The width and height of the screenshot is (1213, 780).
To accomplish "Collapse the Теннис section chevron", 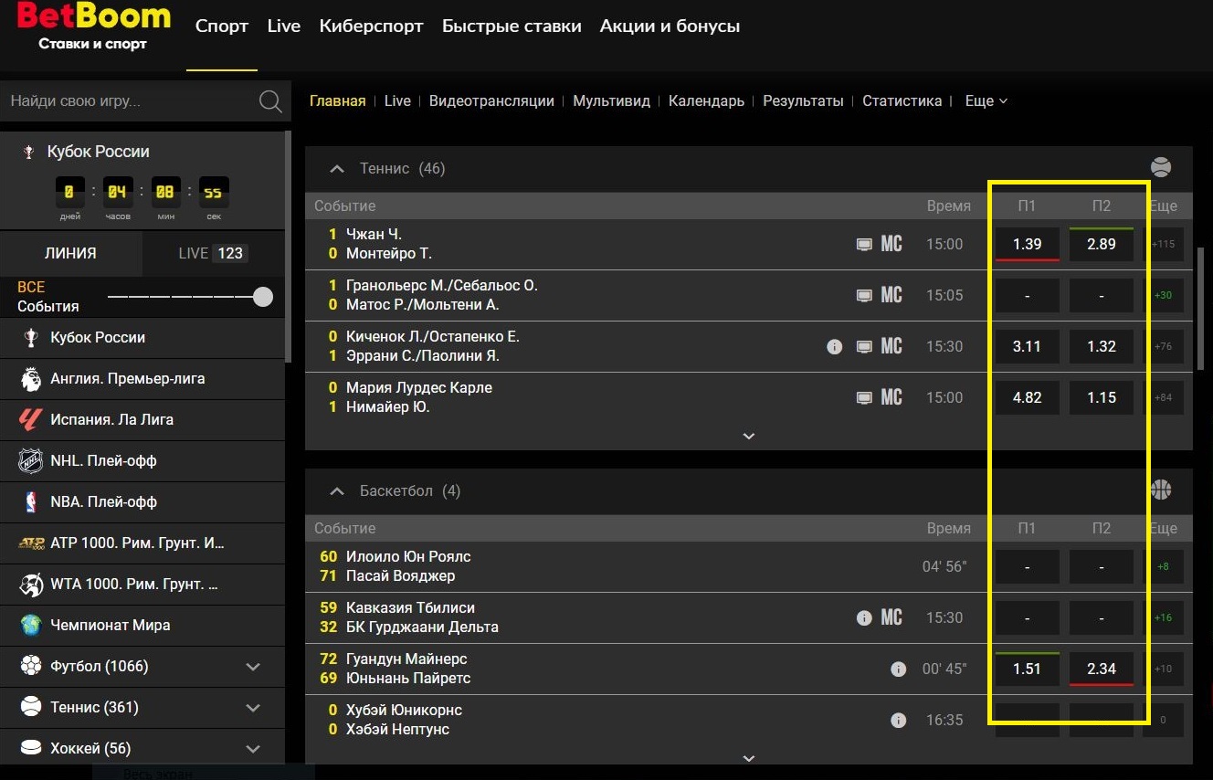I will click(x=337, y=169).
